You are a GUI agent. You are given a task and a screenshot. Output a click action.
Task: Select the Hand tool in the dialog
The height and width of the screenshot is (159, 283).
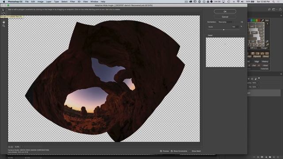coord(4,22)
